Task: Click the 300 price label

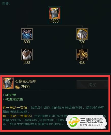Action: tap(27, 62)
